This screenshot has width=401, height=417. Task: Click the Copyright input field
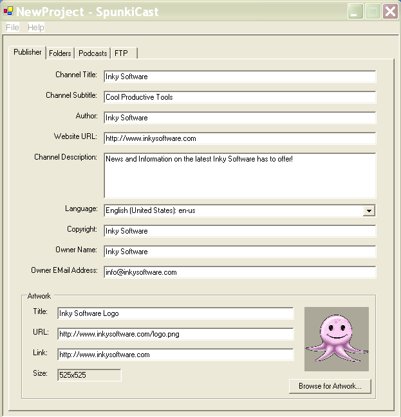(240, 231)
